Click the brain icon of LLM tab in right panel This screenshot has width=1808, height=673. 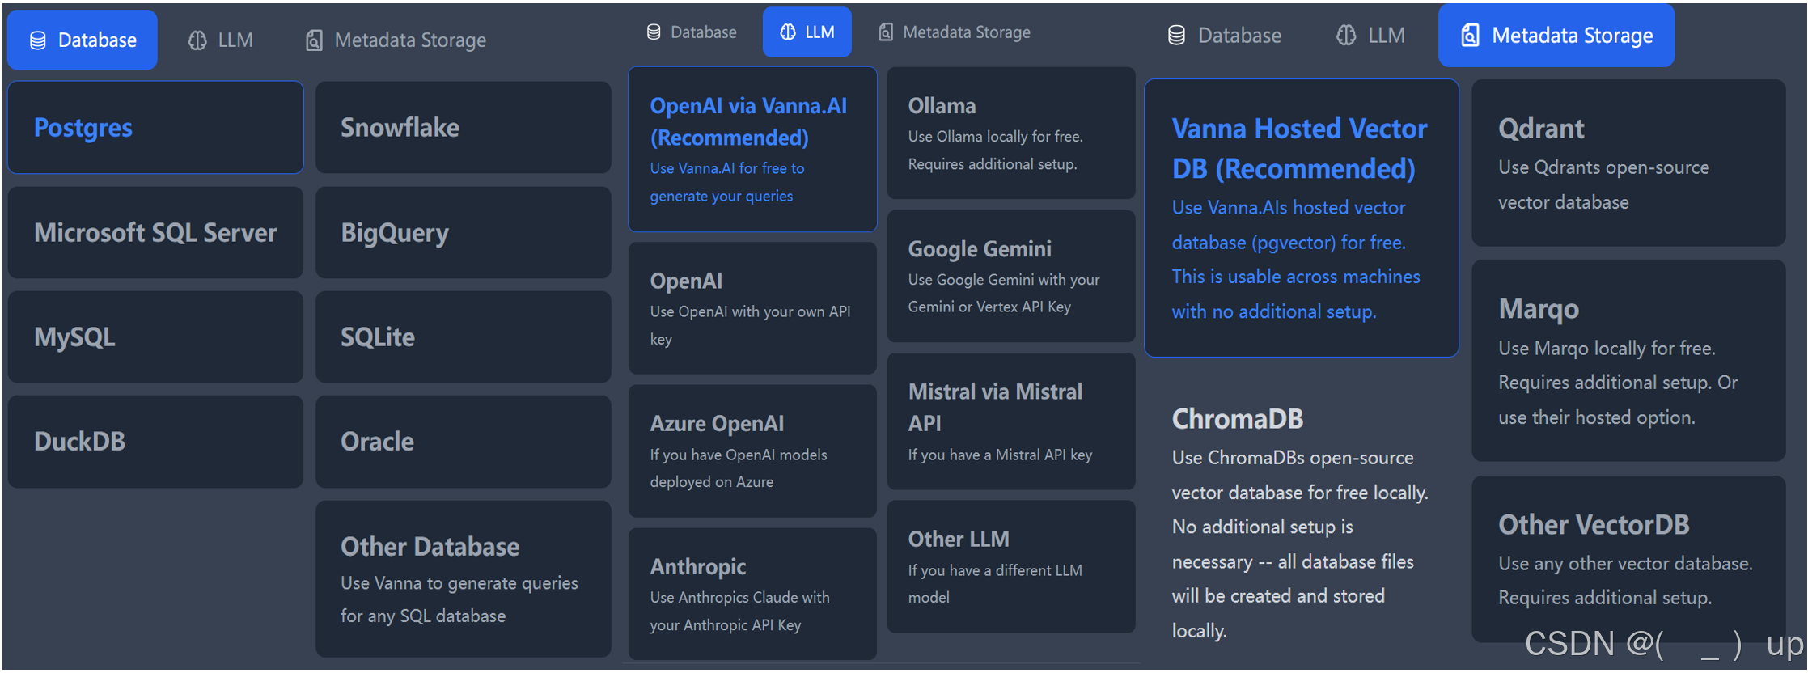1346,36
